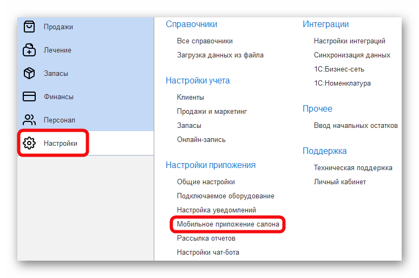Image resolution: width=419 pixels, height=278 pixels.
Task: Click the medical kit Treatment icon
Action: point(29,50)
